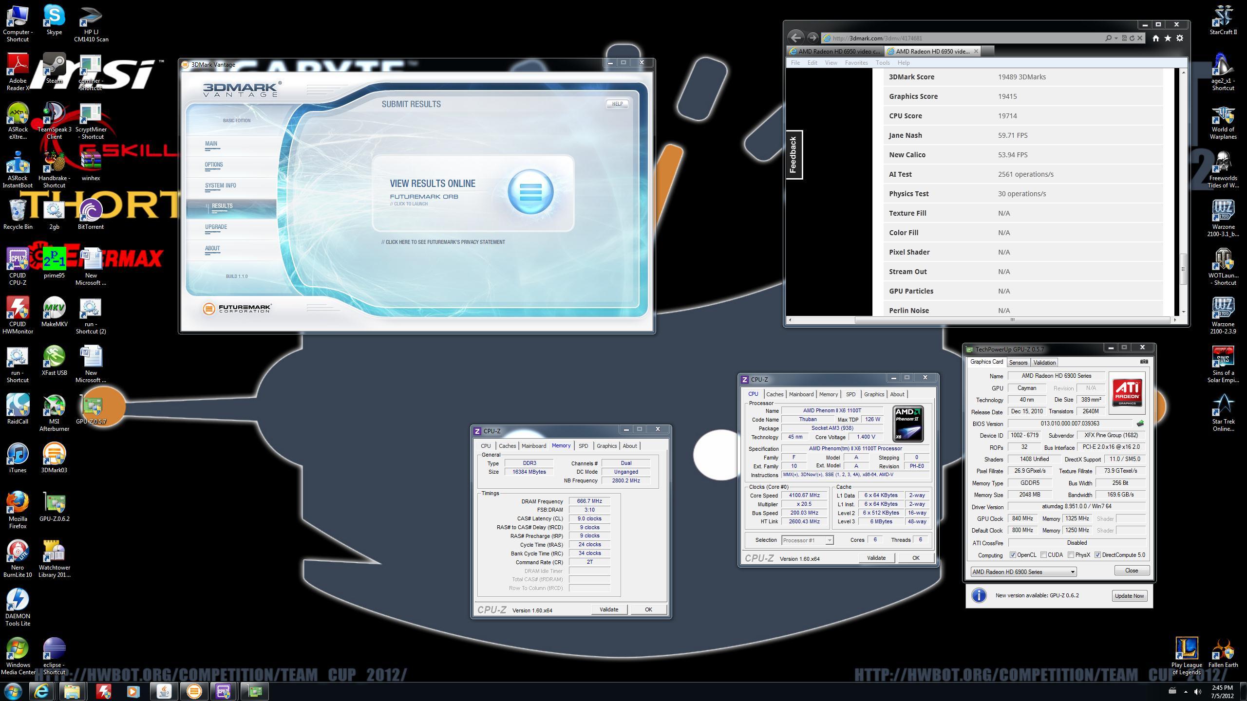Click Validate in the Memory CPU-Z window
Screen dimensions: 1247x701
point(608,609)
